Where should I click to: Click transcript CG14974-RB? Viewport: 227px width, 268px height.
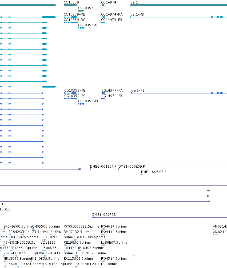[111, 20]
